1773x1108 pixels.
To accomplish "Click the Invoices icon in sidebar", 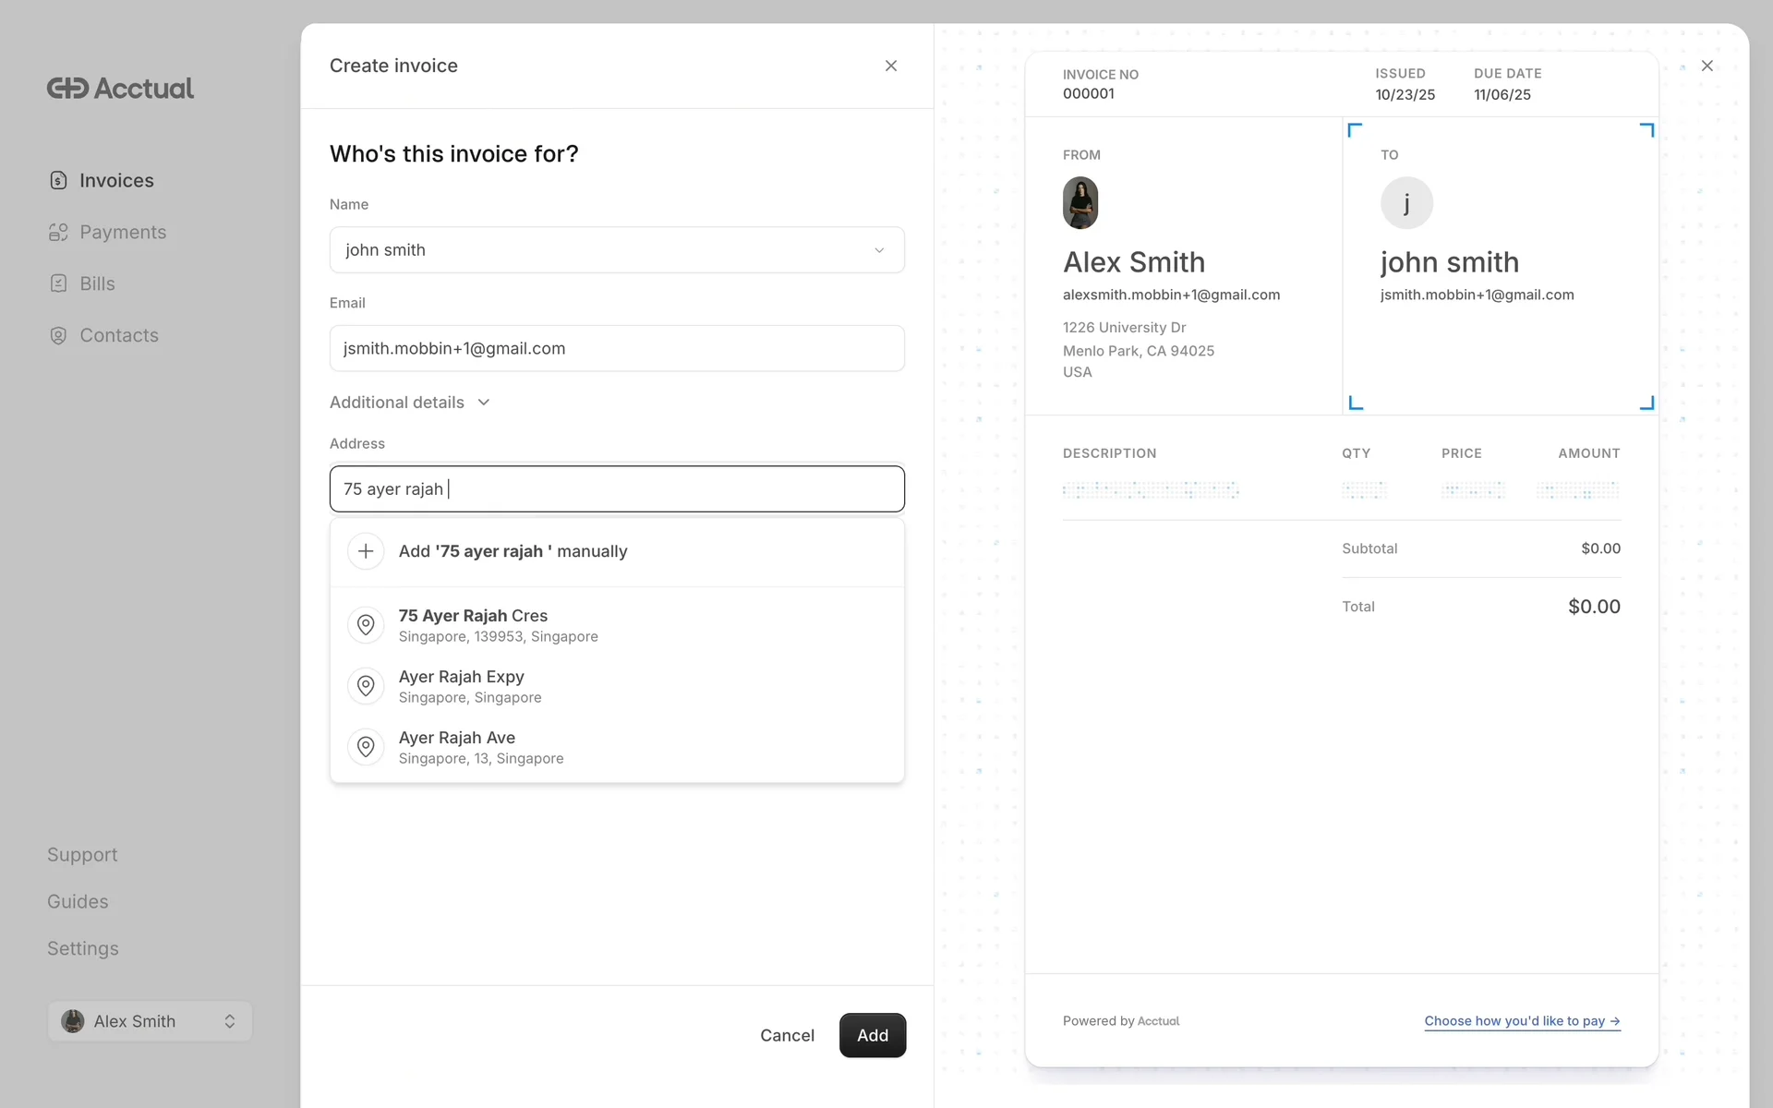I will pos(58,180).
